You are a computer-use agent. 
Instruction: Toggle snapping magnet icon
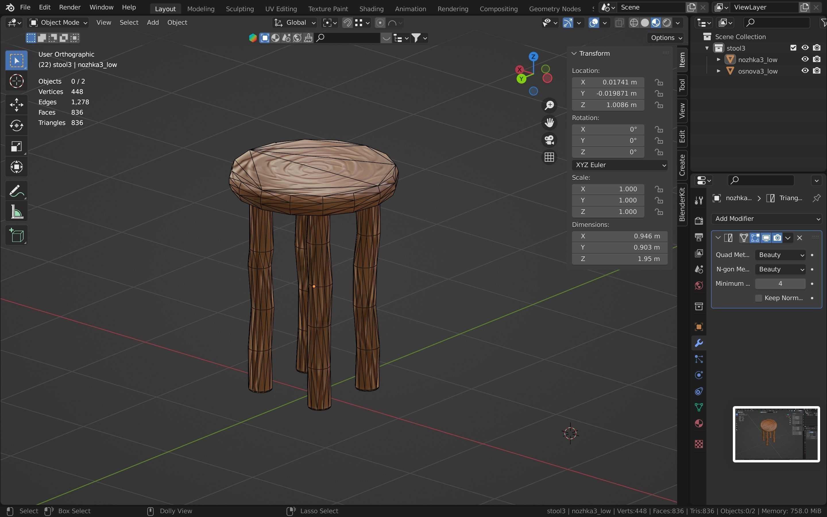(347, 23)
